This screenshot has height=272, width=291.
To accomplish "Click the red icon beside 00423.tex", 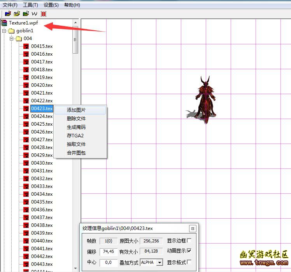I will [26, 109].
